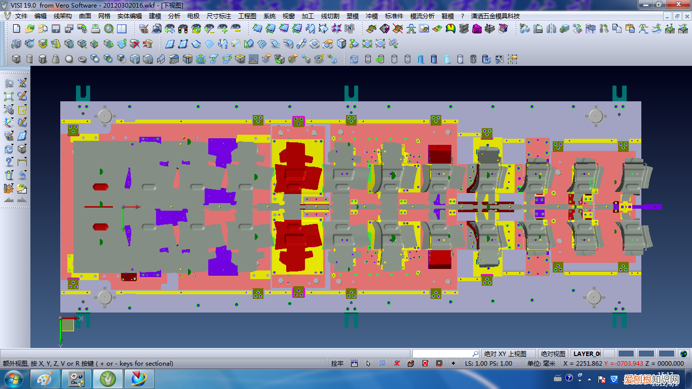Open the 线切割 menu

coord(330,16)
